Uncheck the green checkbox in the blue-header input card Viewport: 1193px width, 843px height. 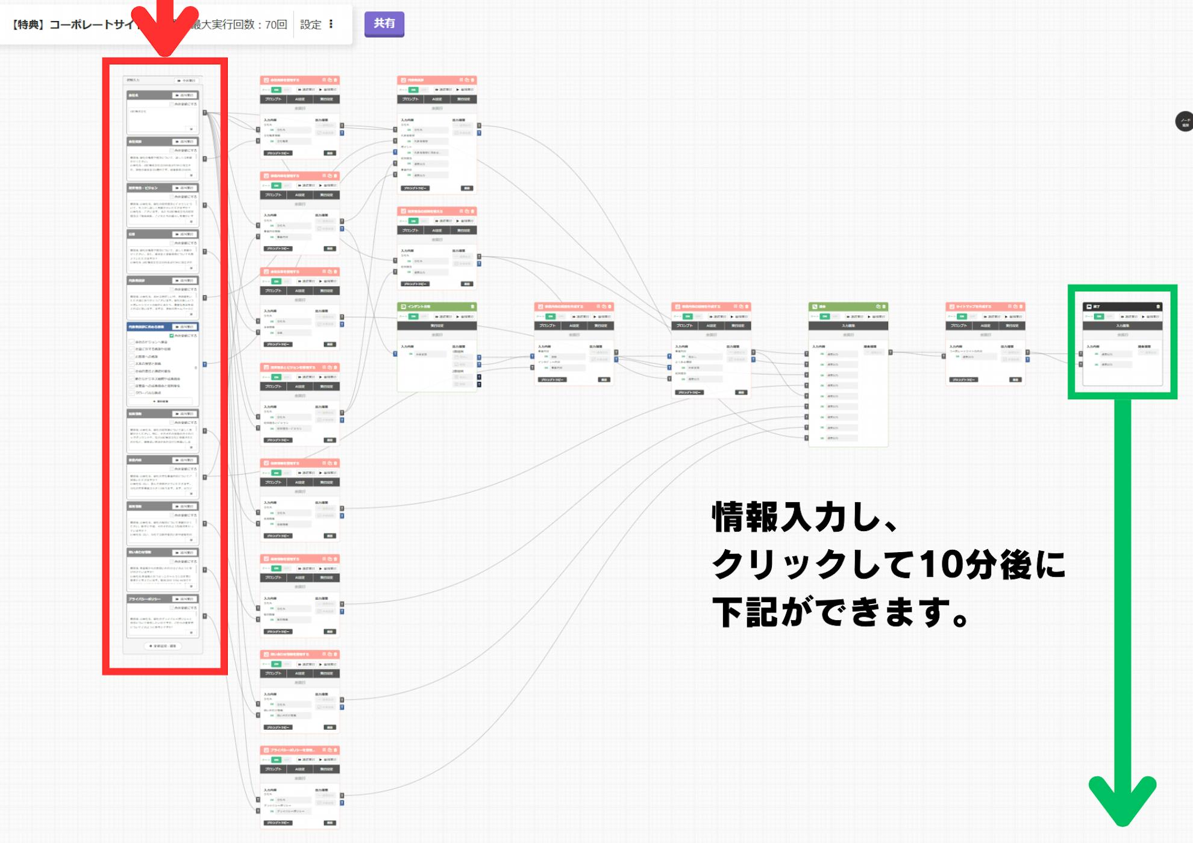coord(172,335)
